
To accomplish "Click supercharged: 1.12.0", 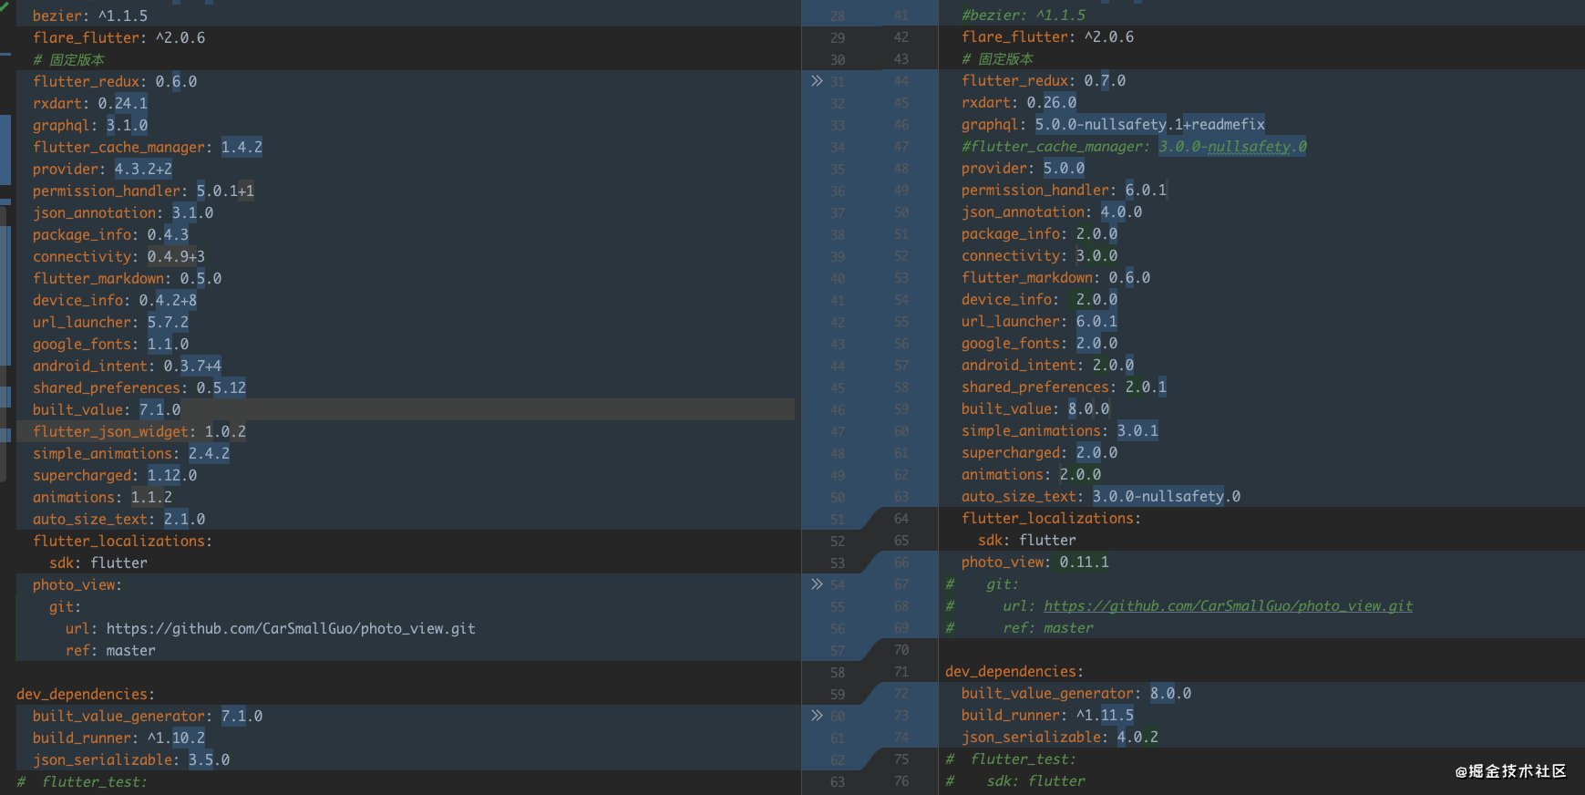I will click(115, 475).
